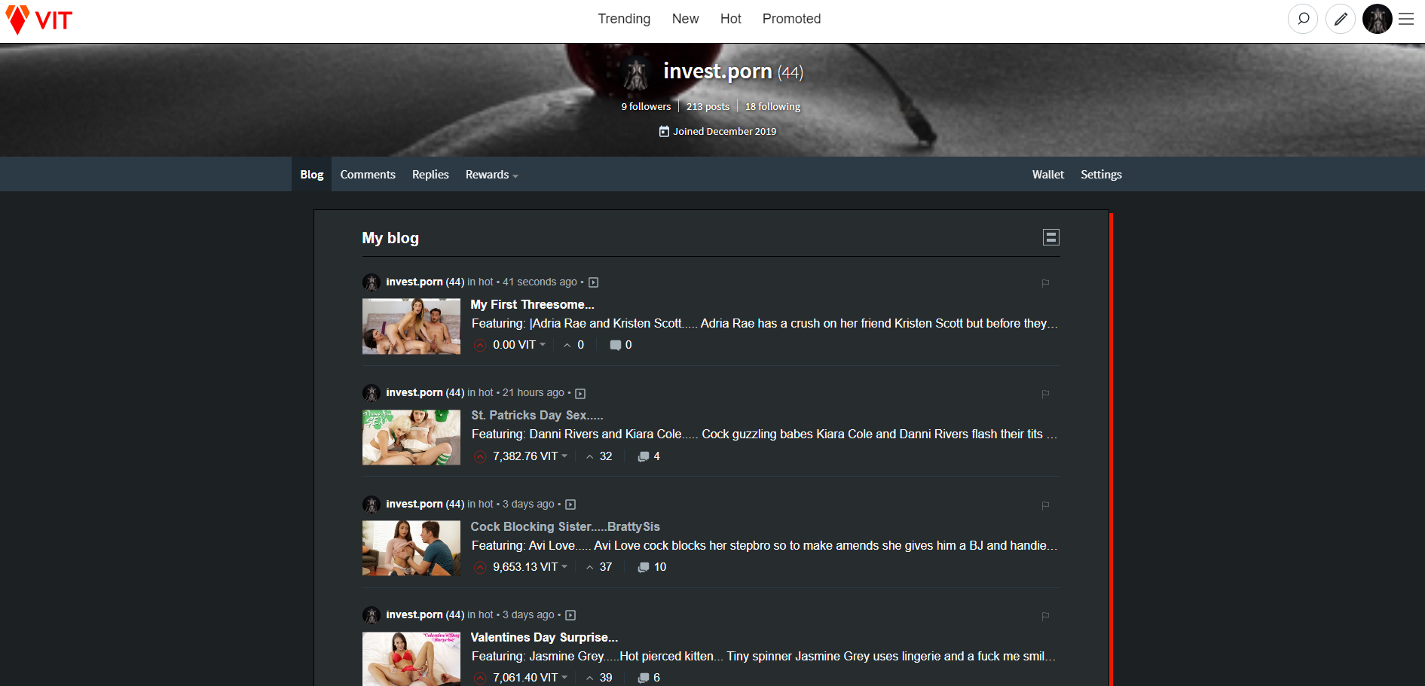
Task: Flag the St. Patricks Day post
Action: 1045,394
